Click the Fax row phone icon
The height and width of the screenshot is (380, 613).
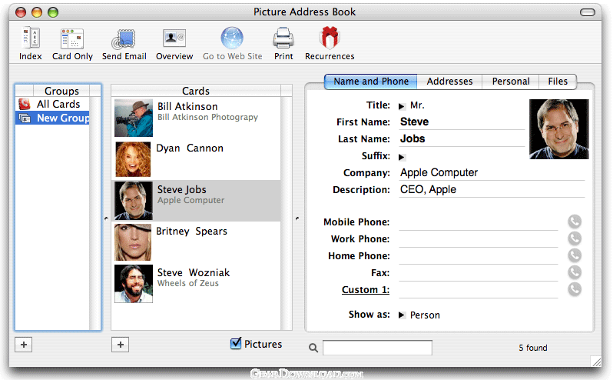[575, 272]
